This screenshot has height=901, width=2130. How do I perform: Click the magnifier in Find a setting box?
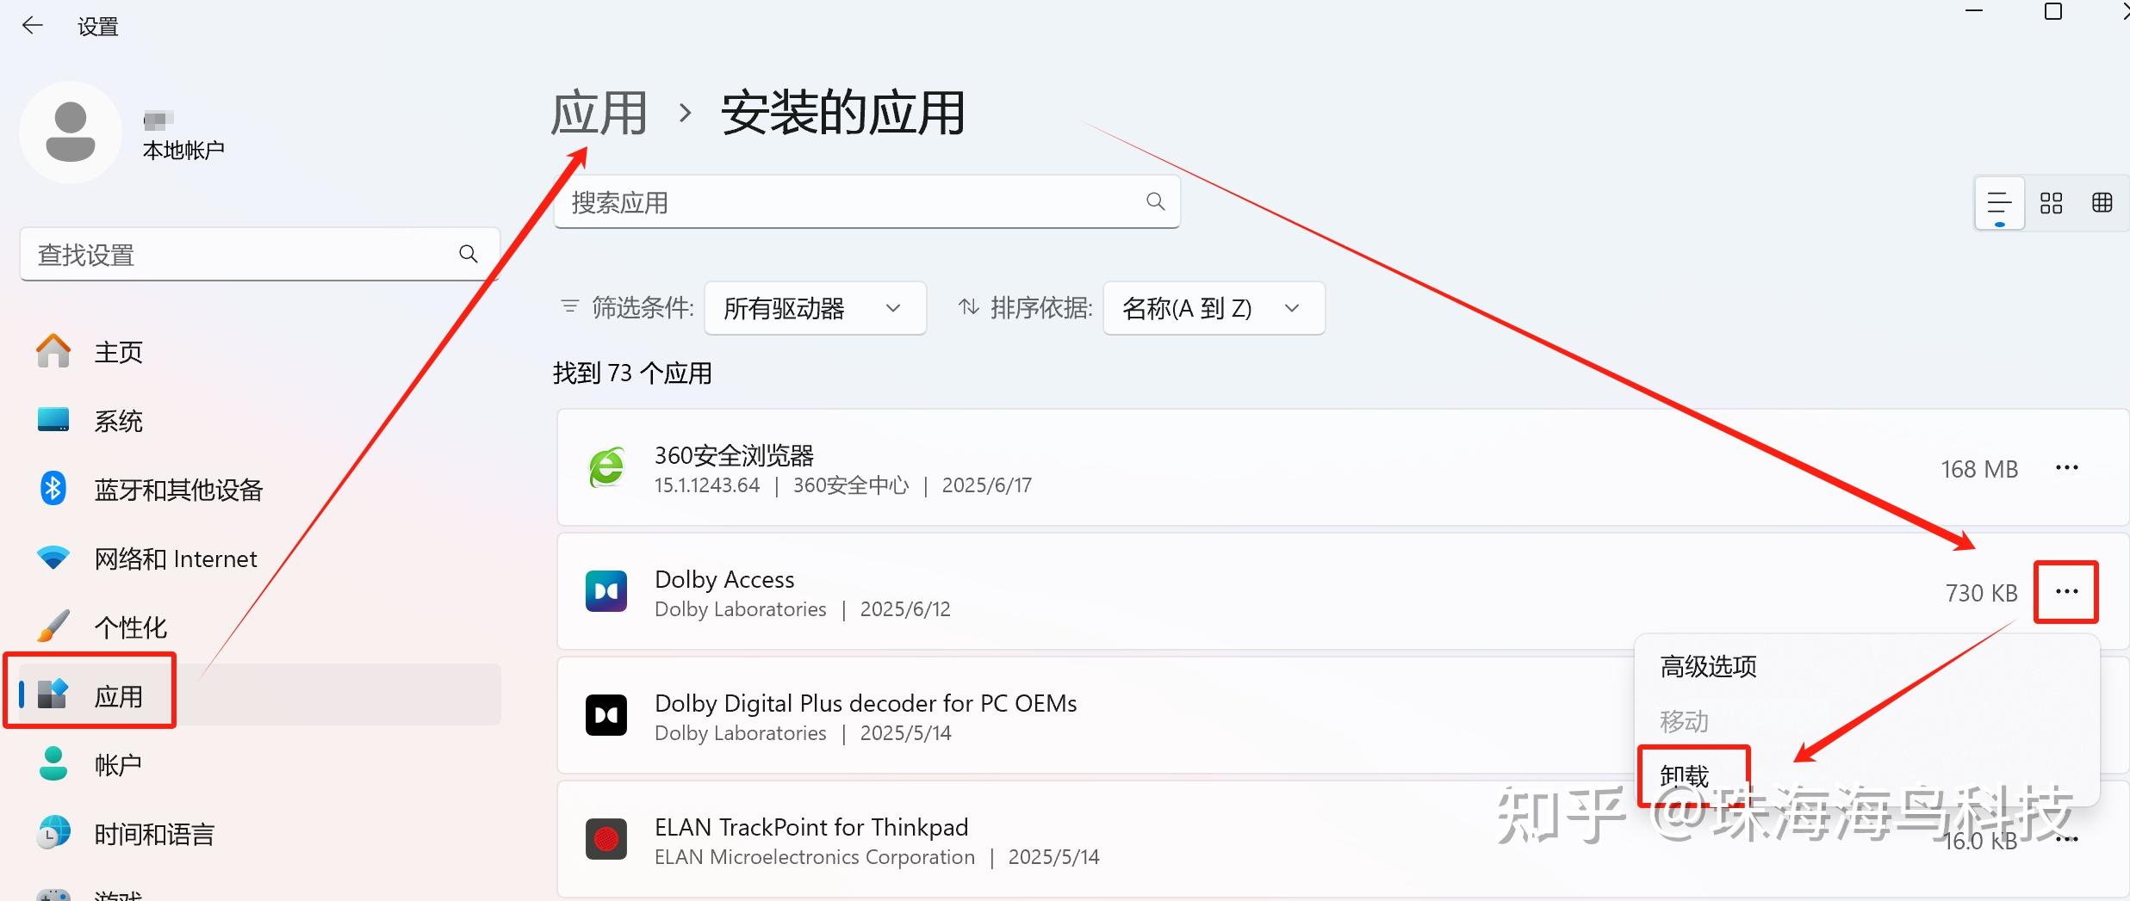coord(469,254)
